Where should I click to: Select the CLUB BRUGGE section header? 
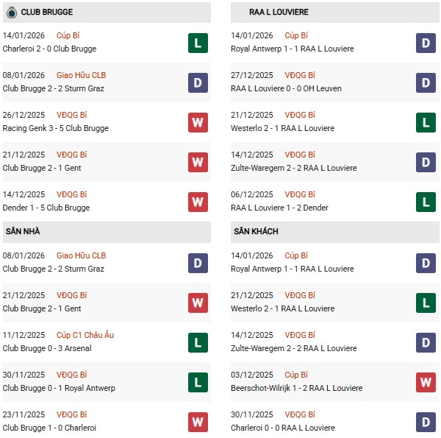tap(47, 13)
